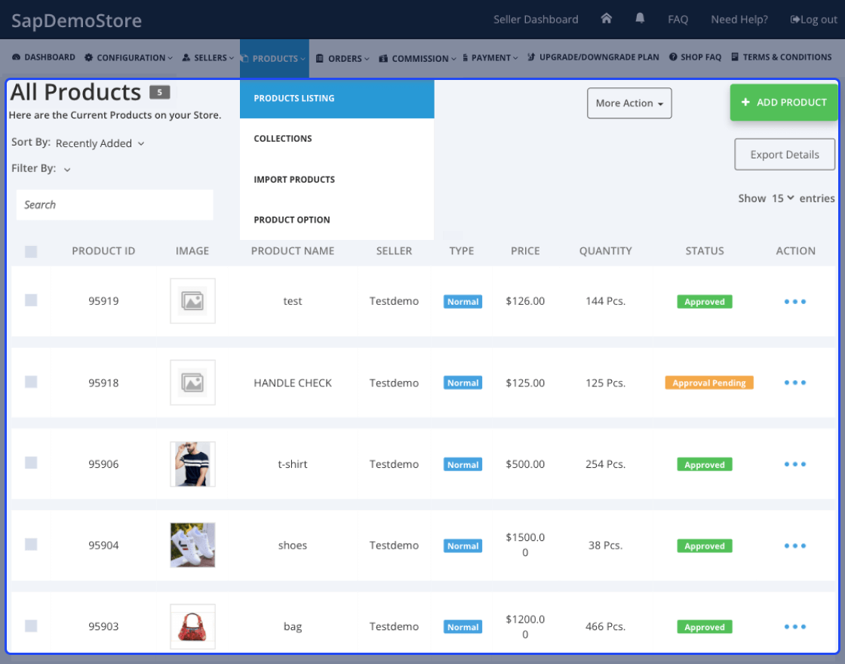Open the three-dot action menu for product 95919

pyautogui.click(x=795, y=301)
